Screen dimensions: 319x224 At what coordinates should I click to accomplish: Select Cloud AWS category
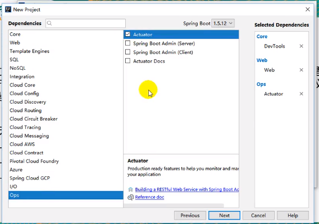tap(66, 144)
